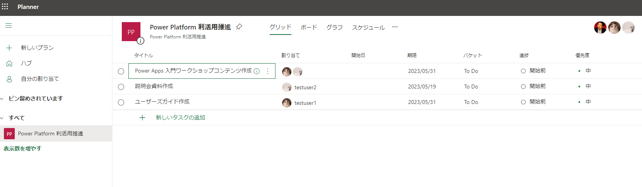Click the 進捗 column header

[524, 55]
